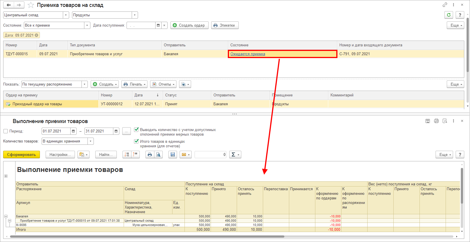
Task: Open the period selection ellipsis button
Action: (x=127, y=131)
